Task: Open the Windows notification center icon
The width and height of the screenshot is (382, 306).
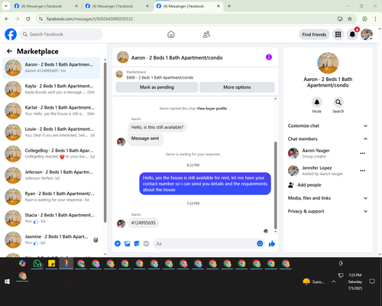Action: 372,282
